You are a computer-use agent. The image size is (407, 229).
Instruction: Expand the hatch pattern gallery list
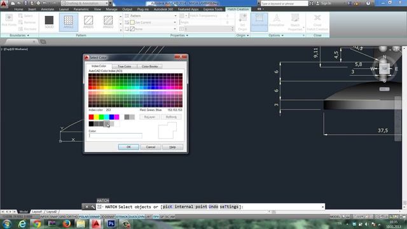(120, 30)
